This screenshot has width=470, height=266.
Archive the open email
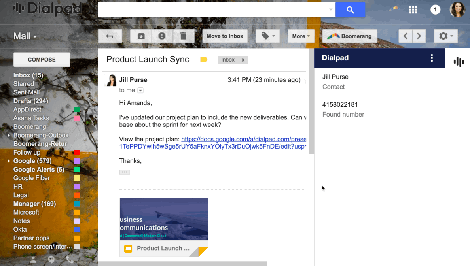click(x=140, y=36)
